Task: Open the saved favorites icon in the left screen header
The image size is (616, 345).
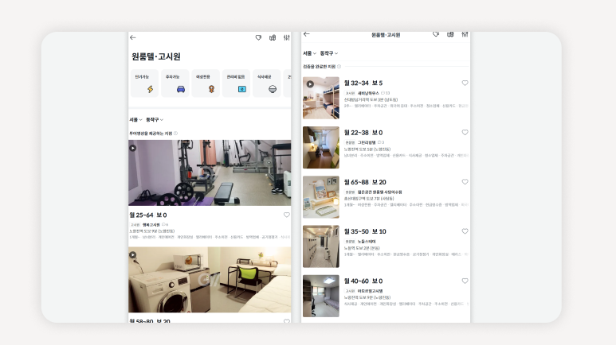Action: [x=258, y=37]
